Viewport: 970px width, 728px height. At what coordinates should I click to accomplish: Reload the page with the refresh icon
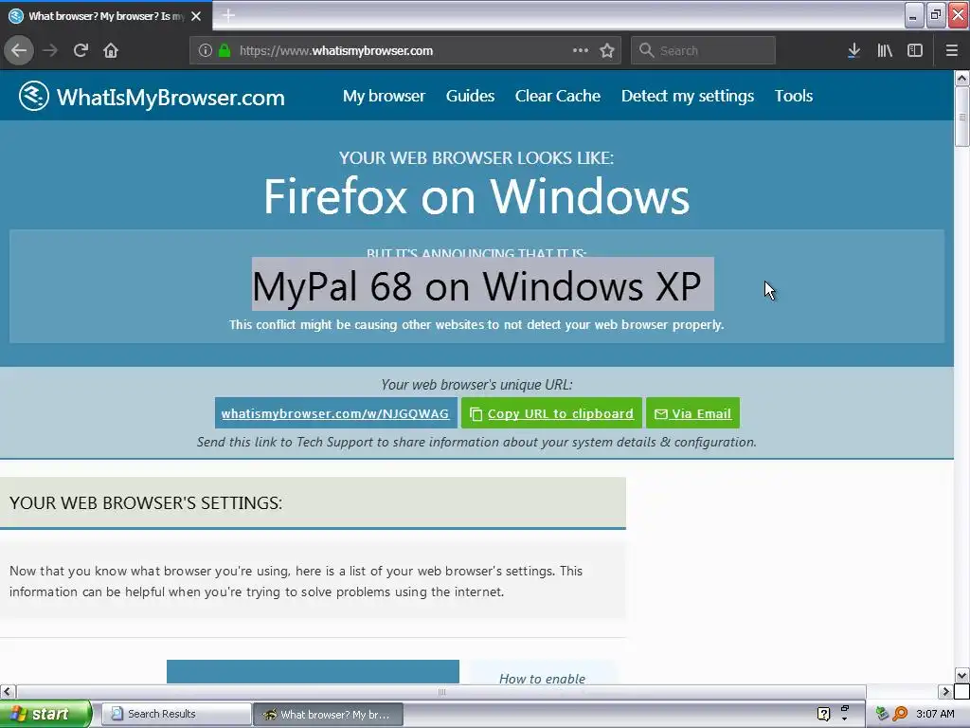81,50
